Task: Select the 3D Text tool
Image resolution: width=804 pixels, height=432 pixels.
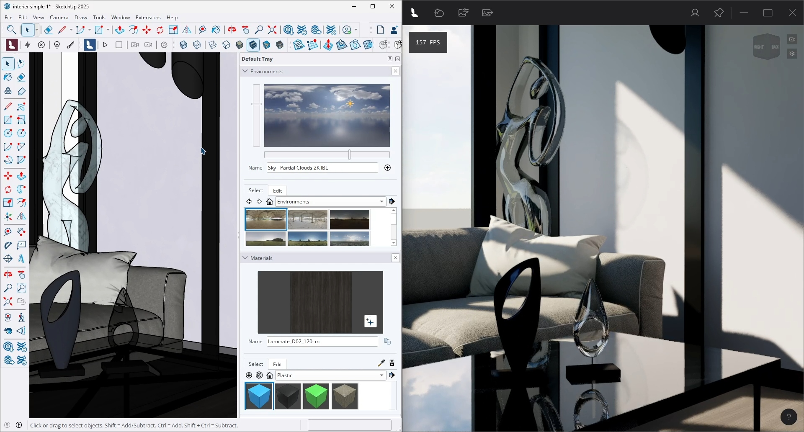Action: 21,259
